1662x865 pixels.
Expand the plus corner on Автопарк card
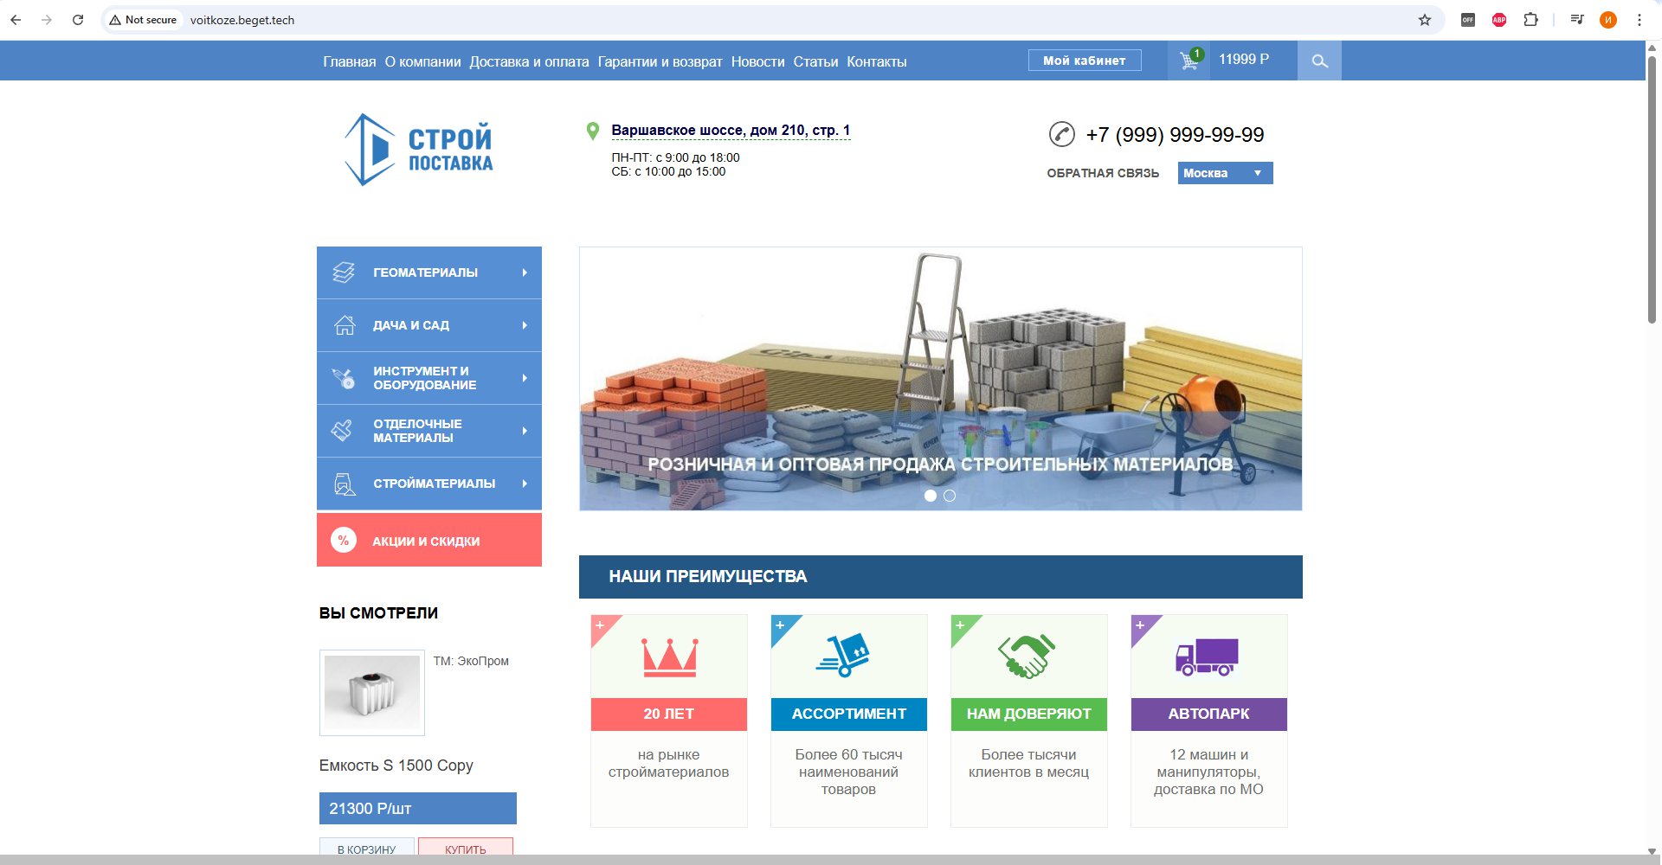[1141, 625]
